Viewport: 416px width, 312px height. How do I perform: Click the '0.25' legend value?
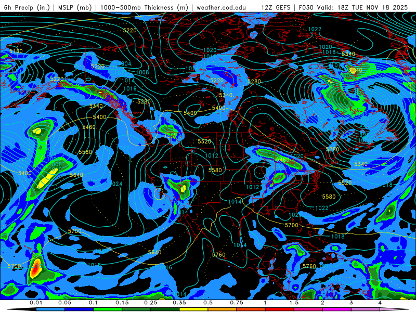point(151,303)
